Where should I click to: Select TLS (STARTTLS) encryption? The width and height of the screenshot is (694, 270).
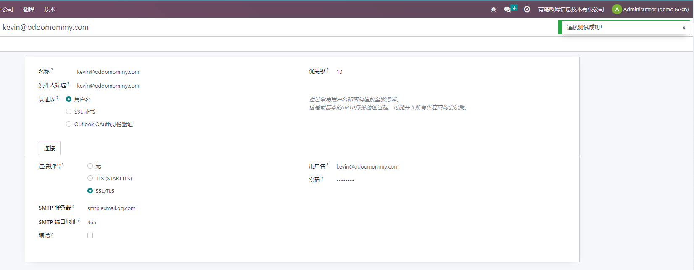click(x=90, y=178)
